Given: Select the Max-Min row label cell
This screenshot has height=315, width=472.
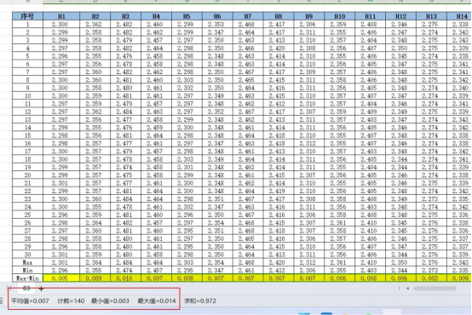Looking at the screenshot, I should click(28, 278).
